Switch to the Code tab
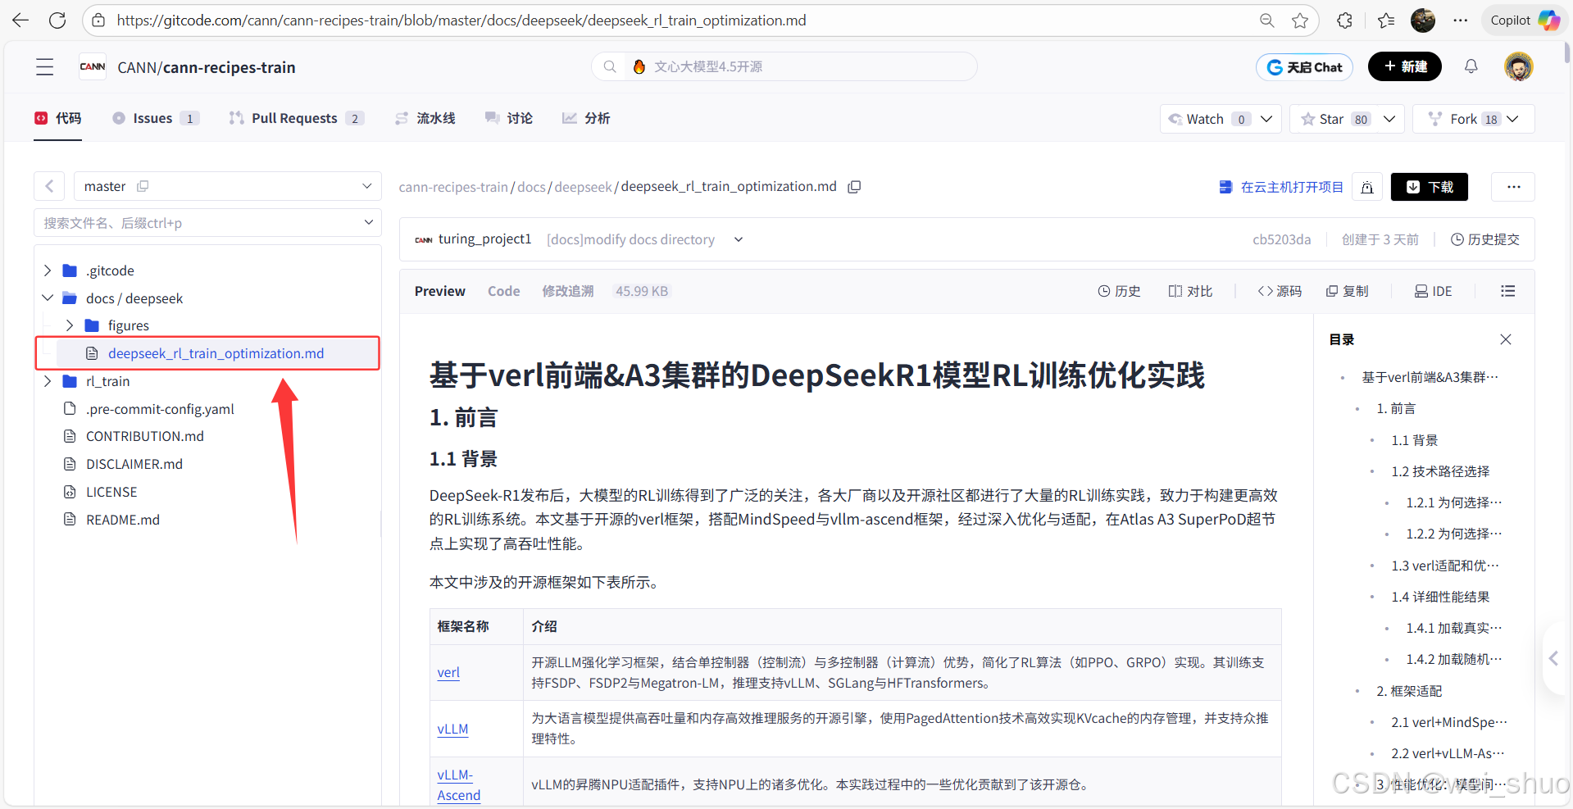This screenshot has height=809, width=1573. click(502, 291)
